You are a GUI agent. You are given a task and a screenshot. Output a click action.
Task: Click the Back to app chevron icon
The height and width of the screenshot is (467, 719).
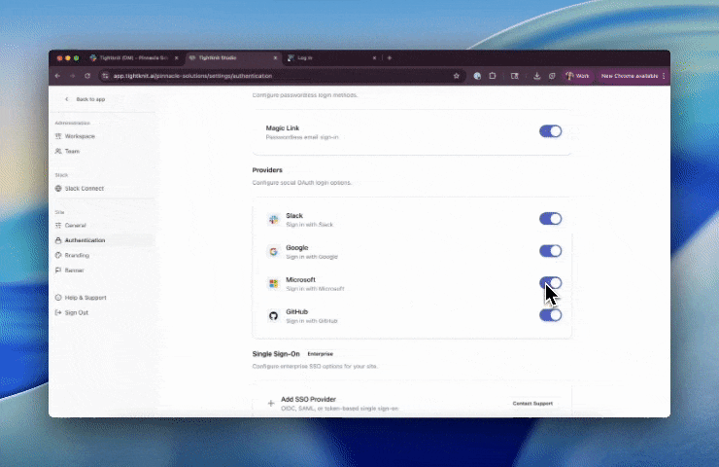[66, 99]
